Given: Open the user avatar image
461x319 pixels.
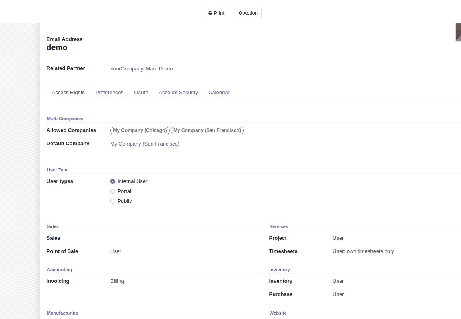Looking at the screenshot, I should click(458, 32).
